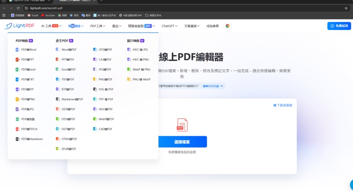The image size is (353, 191).
Task: Open the PDF to JPG icon
Action: [x=17, y=109]
